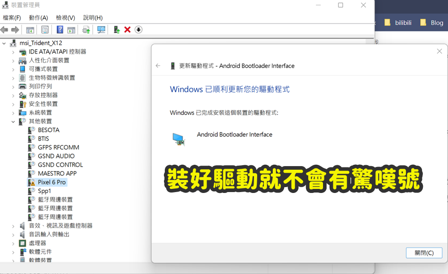The width and height of the screenshot is (448, 274).
Task: Collapse the msi_Trident_X12 root node
Action: click(4, 43)
